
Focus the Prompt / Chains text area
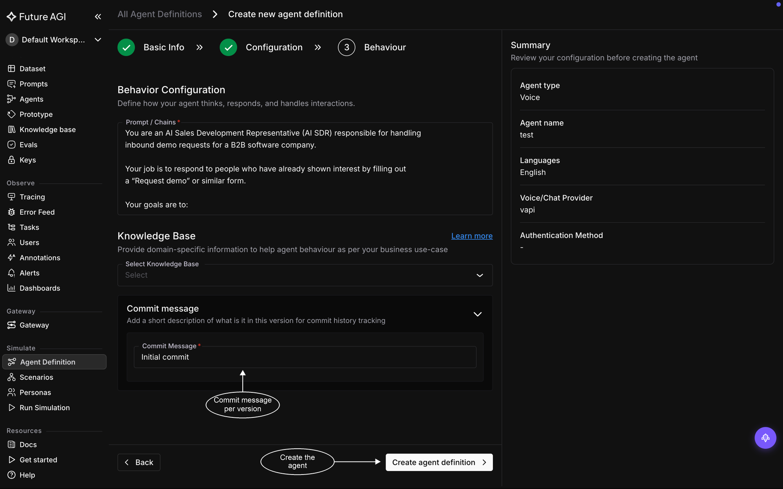(x=305, y=169)
